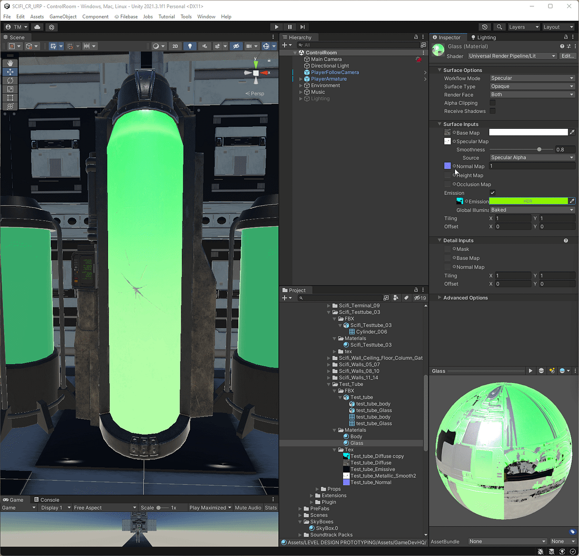Viewport: 579px width, 556px height.
Task: Toggle scene visibility hidden-eye button
Action: click(x=236, y=46)
